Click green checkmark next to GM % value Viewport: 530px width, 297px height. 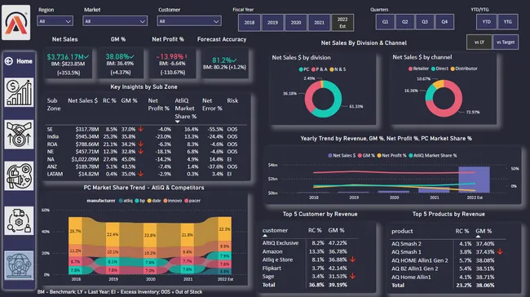(132, 56)
